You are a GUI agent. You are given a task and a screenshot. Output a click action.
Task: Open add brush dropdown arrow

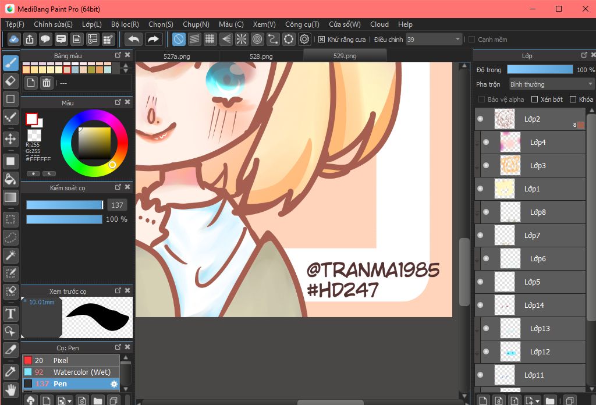tap(69, 401)
